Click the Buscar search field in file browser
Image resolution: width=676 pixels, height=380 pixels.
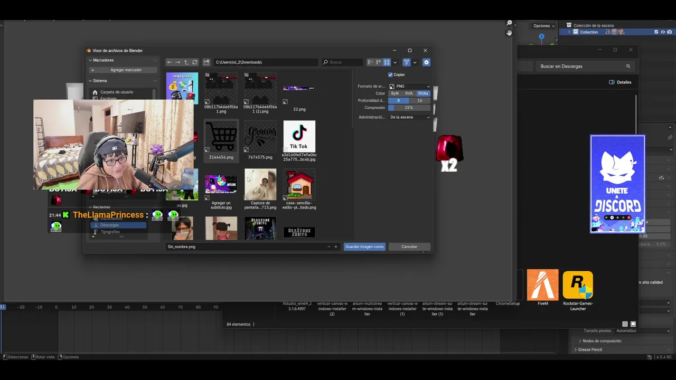point(342,62)
